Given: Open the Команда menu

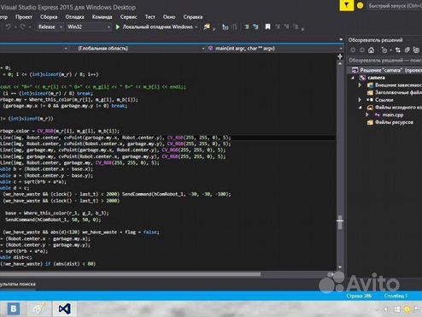Looking at the screenshot, I should (102, 17).
